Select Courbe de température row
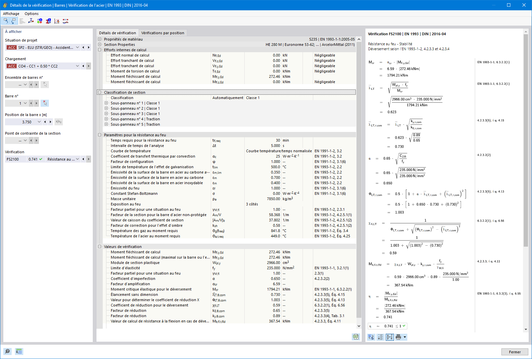532x359 pixels. click(229, 151)
